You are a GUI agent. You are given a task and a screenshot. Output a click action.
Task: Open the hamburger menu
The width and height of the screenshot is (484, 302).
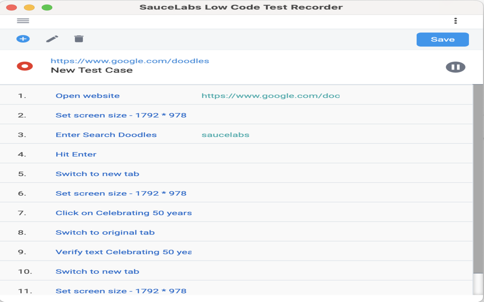tap(23, 21)
